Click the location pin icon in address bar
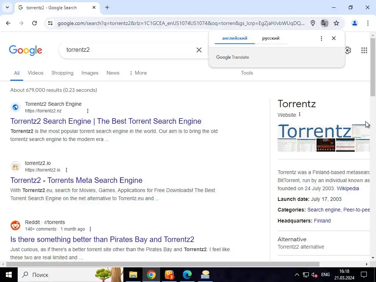This screenshot has height=282, width=376. pyautogui.click(x=313, y=23)
